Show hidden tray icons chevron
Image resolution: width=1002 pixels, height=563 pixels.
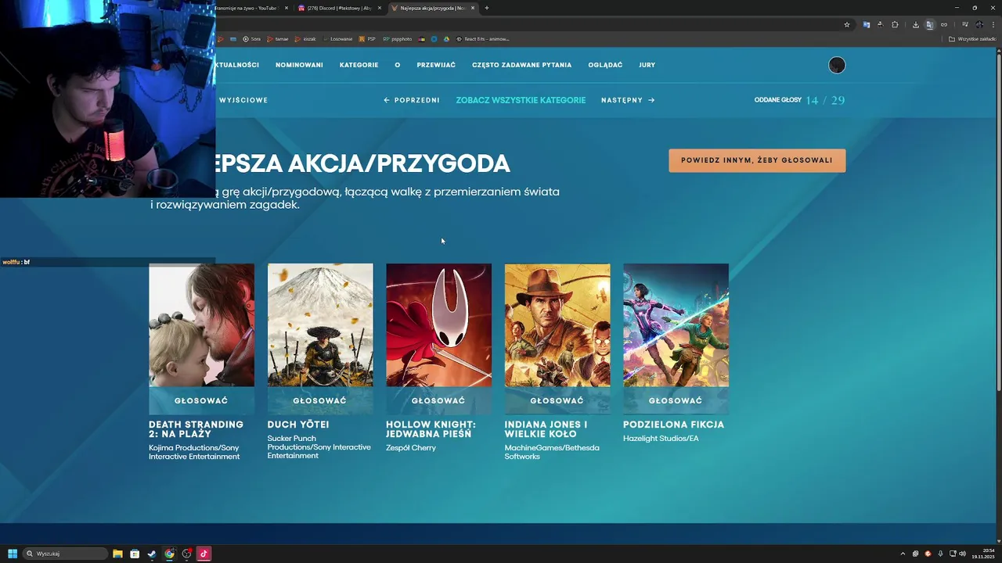pos(903,554)
